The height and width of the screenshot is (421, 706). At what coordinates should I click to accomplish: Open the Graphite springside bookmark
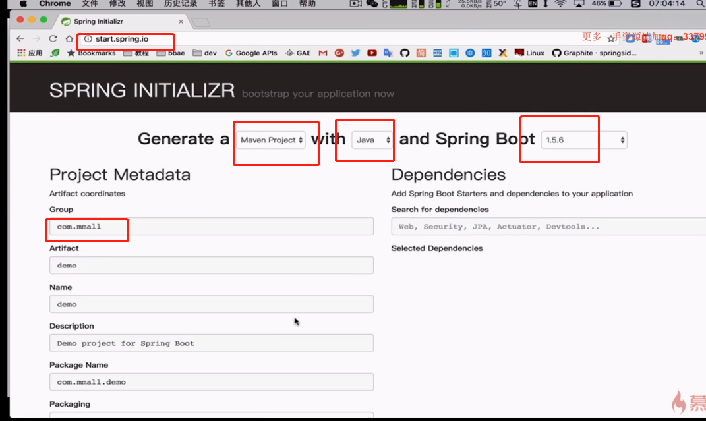click(x=595, y=53)
